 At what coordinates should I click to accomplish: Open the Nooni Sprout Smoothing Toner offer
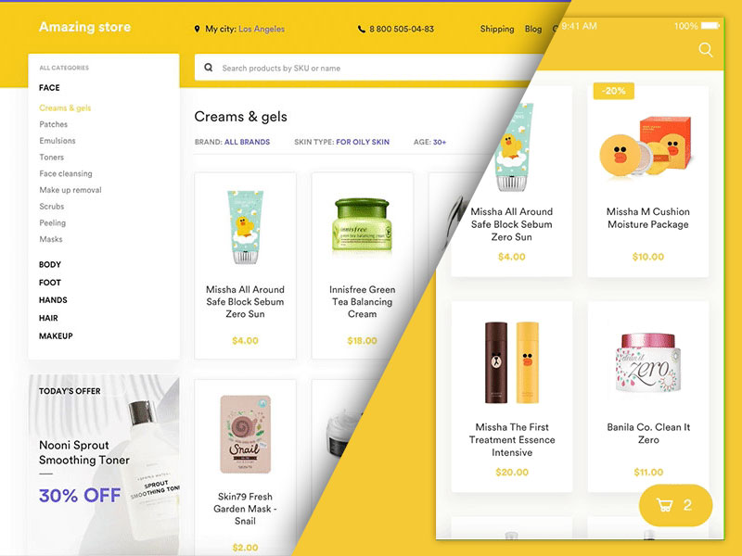click(x=84, y=452)
